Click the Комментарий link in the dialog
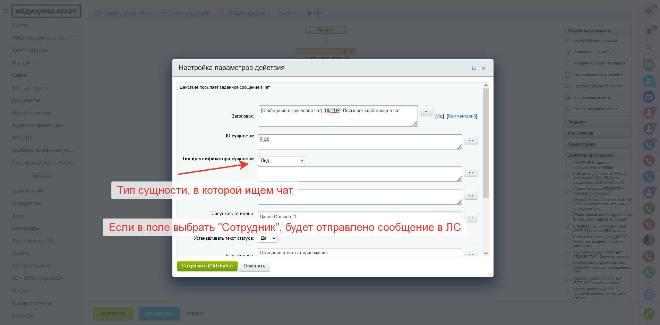 point(462,116)
